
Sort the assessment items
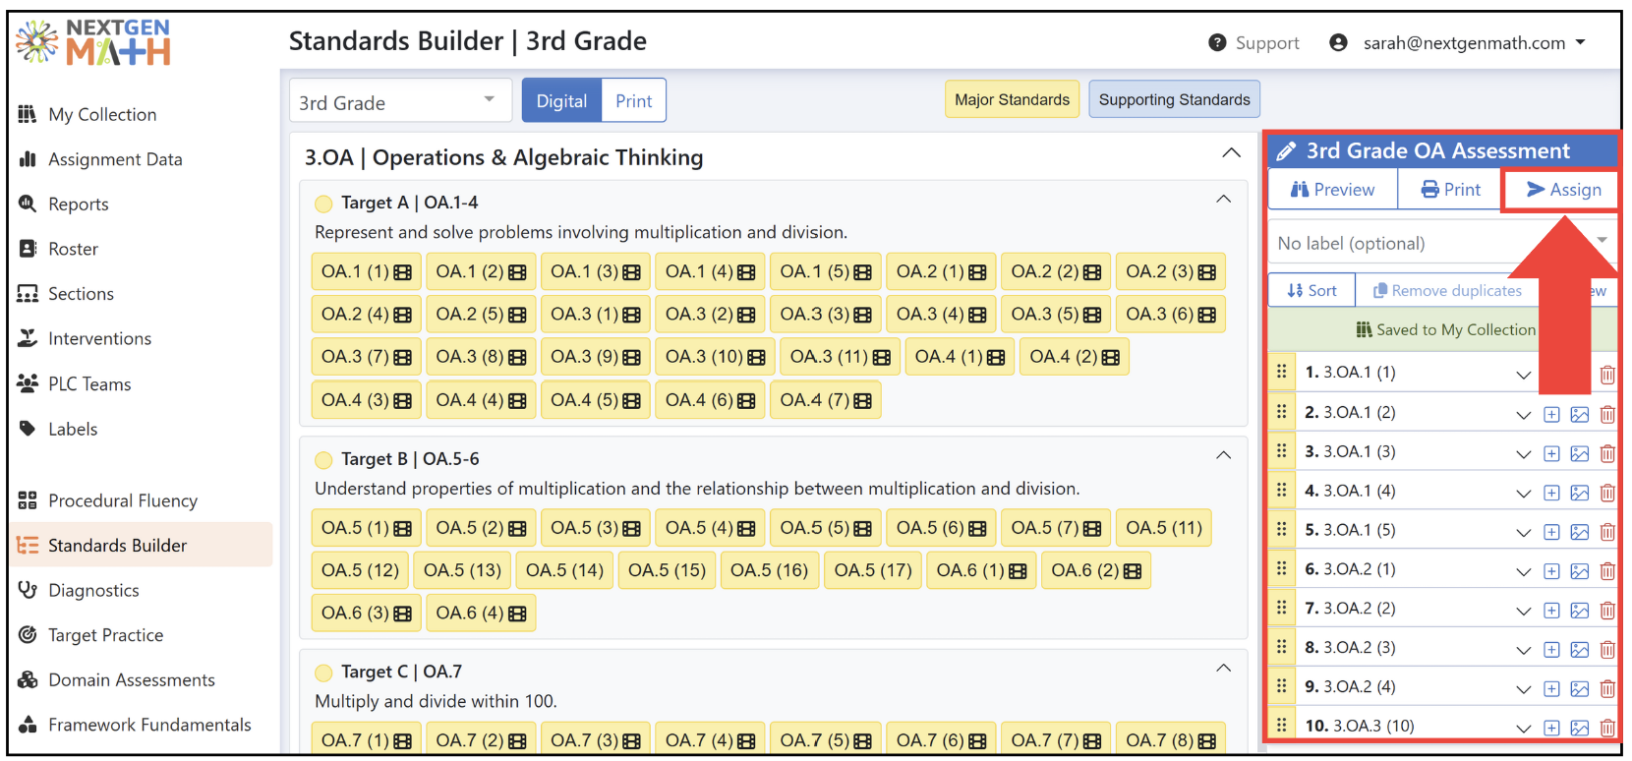(1311, 290)
